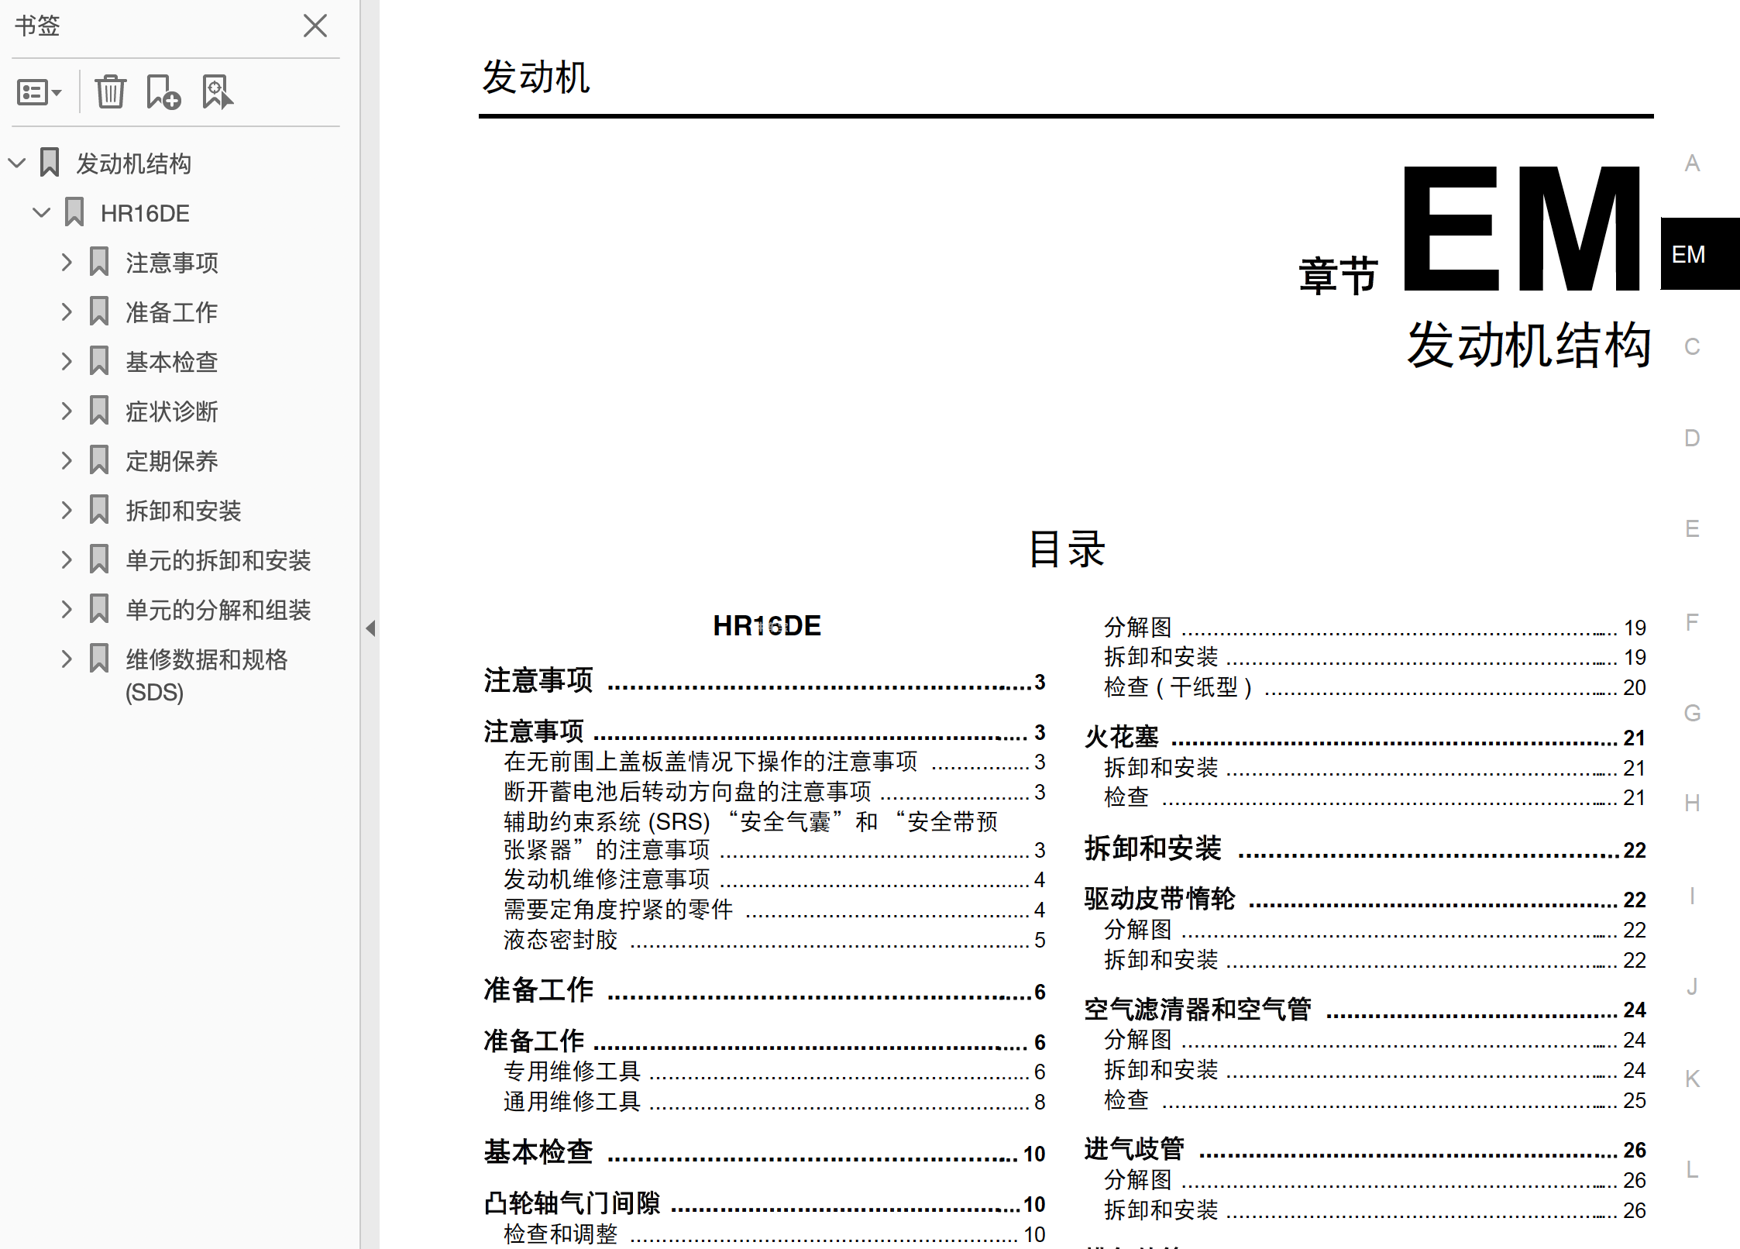
Task: Go to 凸轮轴气门间隙 section
Action: tap(765, 1203)
